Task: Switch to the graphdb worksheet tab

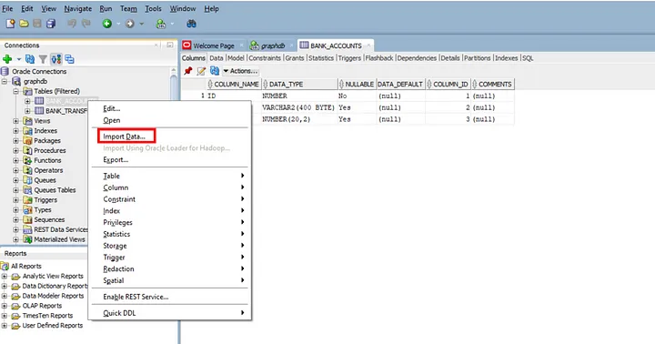Action: [272, 46]
